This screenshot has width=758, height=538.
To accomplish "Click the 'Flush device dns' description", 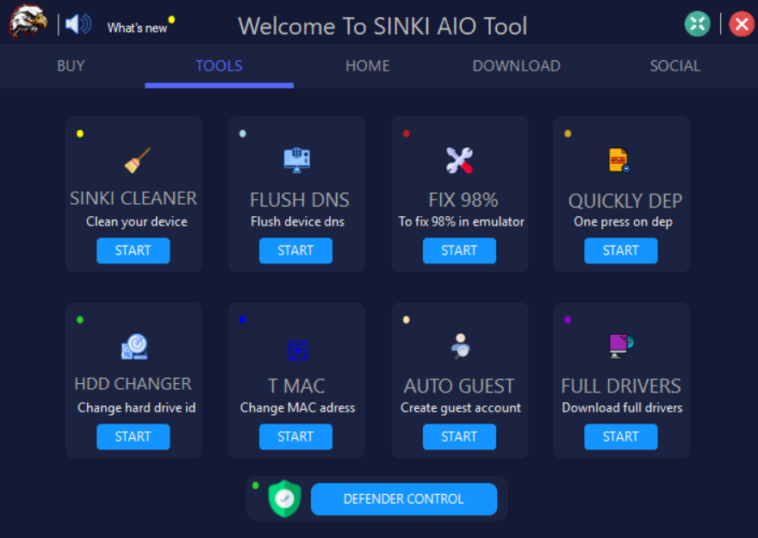I will (x=297, y=222).
